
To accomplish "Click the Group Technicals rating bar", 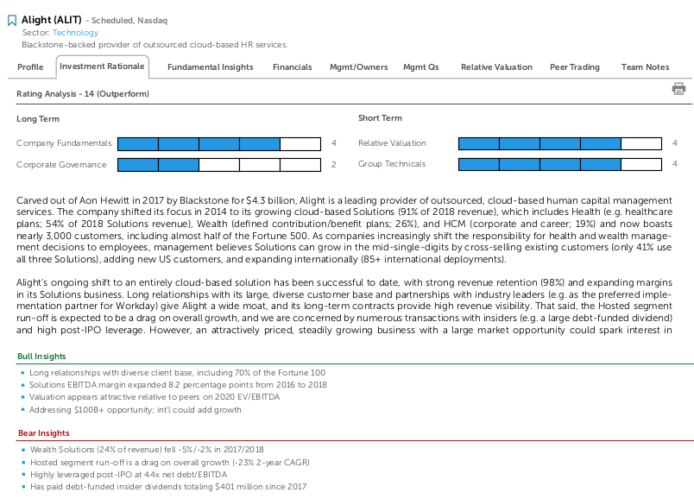I will [560, 164].
